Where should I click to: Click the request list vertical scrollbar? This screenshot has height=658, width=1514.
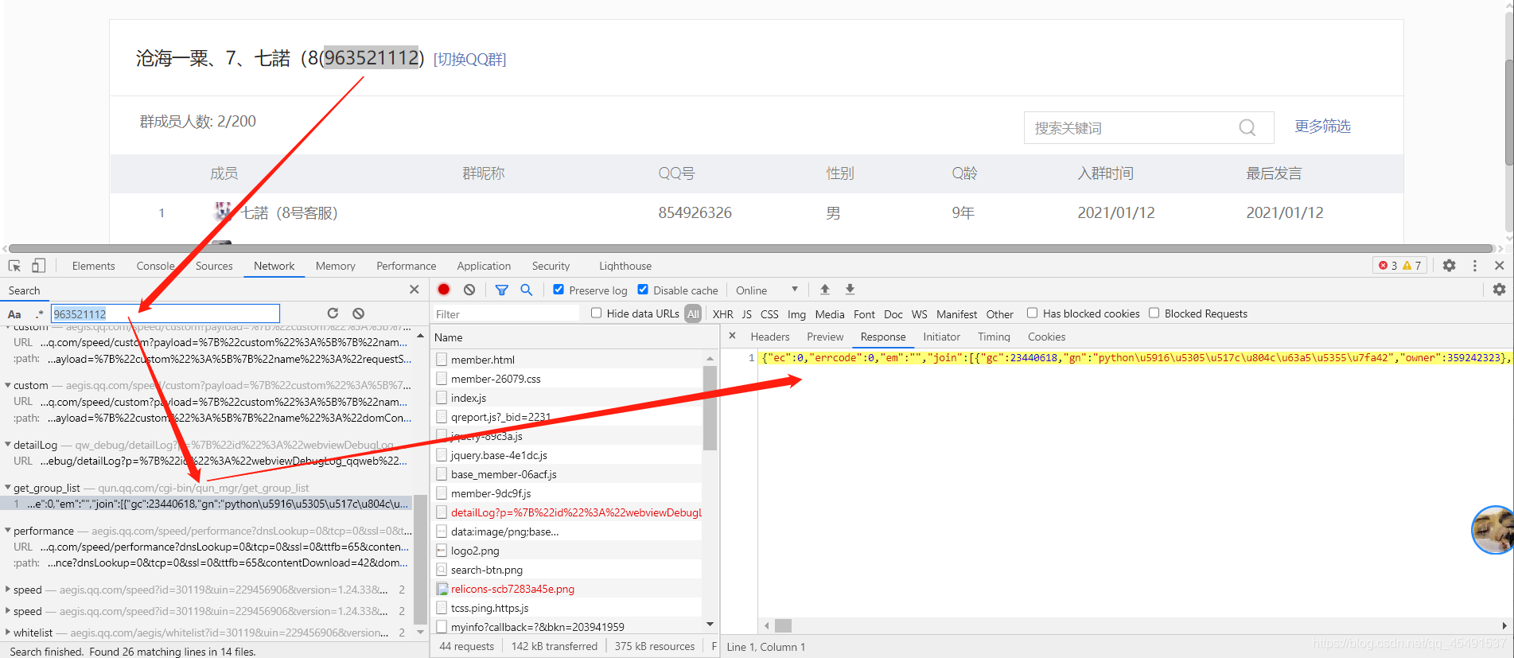pos(710,407)
